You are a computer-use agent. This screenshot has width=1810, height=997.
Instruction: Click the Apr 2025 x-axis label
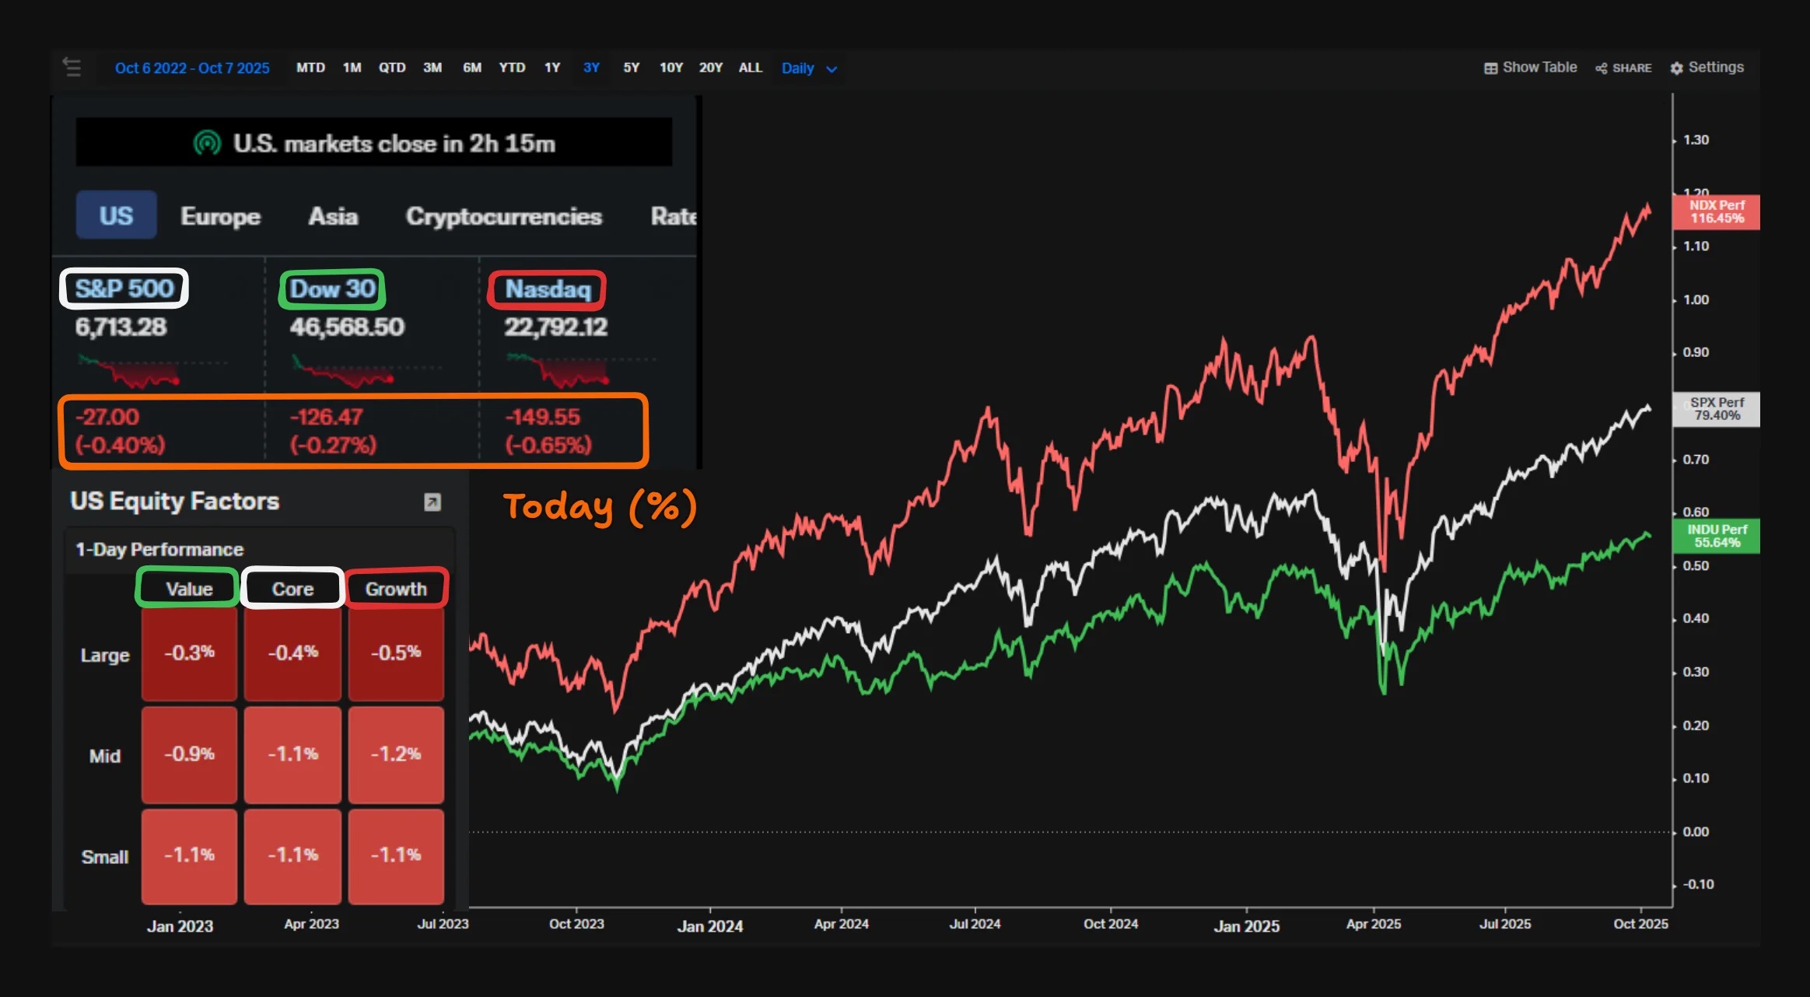click(x=1374, y=924)
